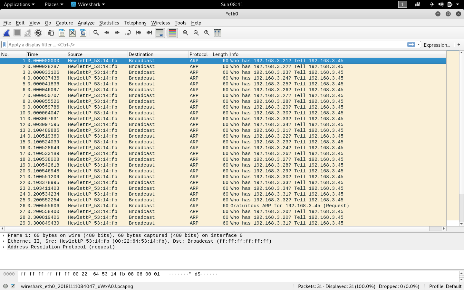Screen dimensions: 464x290
Task: Sort packets by the Time column header
Action: [x=46, y=54]
